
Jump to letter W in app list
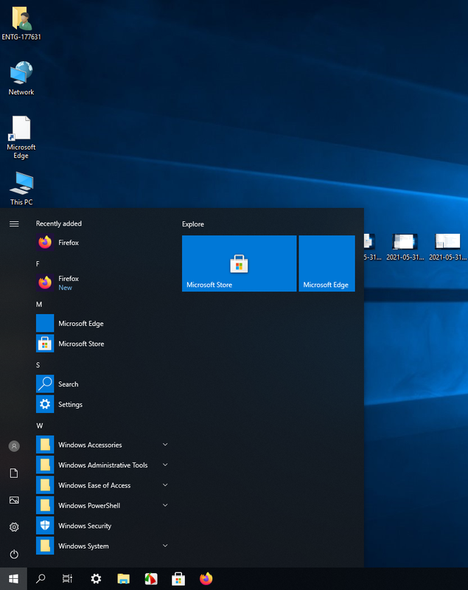[x=40, y=426]
